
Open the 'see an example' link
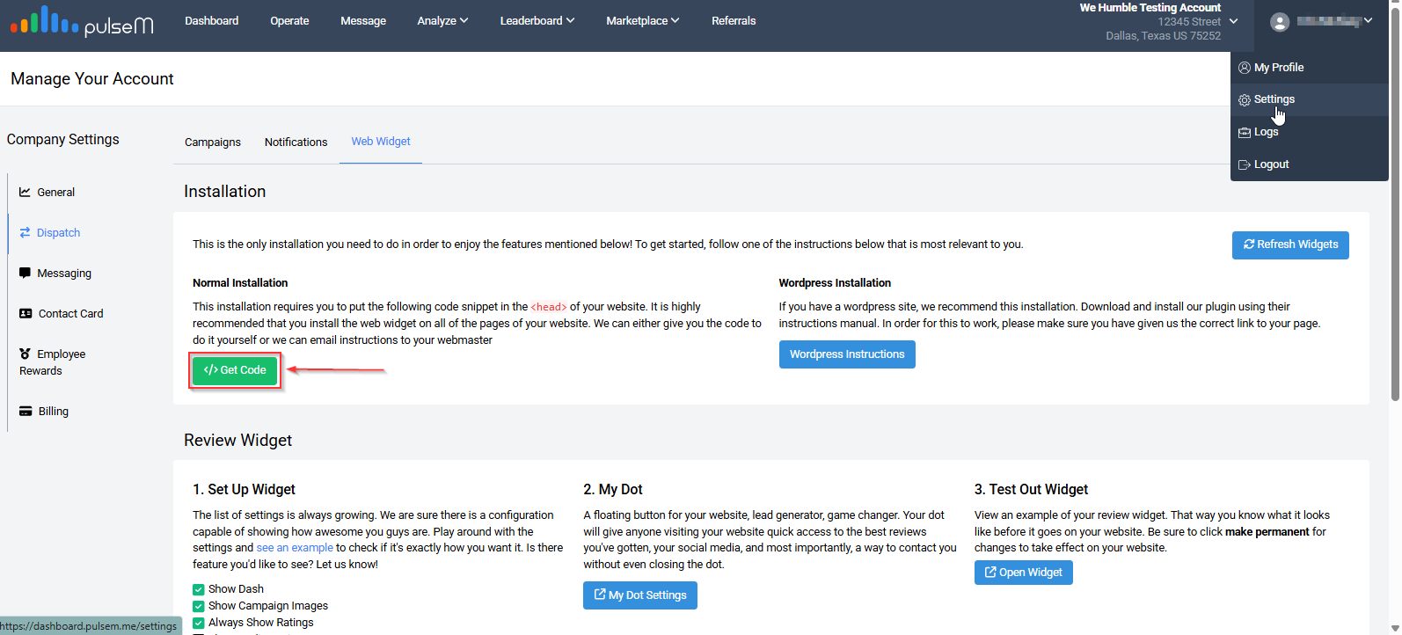pyautogui.click(x=295, y=548)
